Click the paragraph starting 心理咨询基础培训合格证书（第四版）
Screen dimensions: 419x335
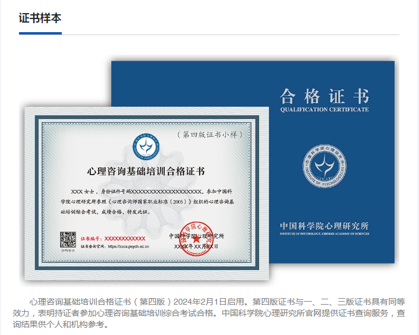[209, 313]
